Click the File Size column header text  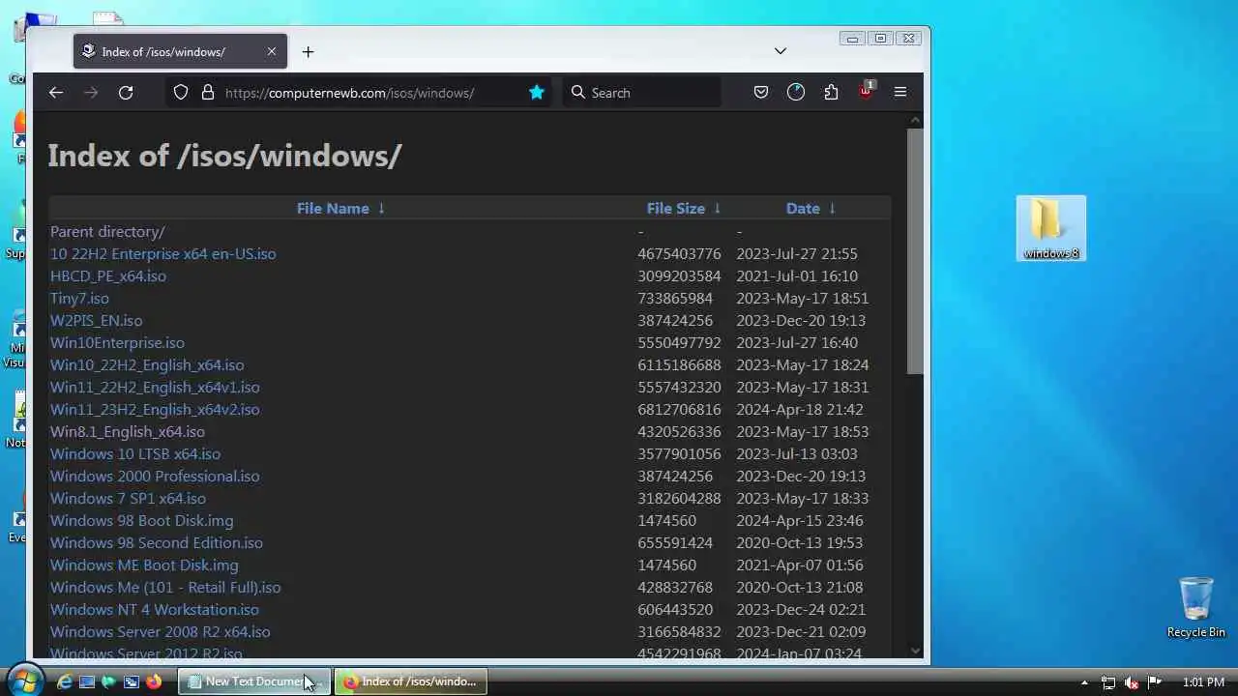676,209
